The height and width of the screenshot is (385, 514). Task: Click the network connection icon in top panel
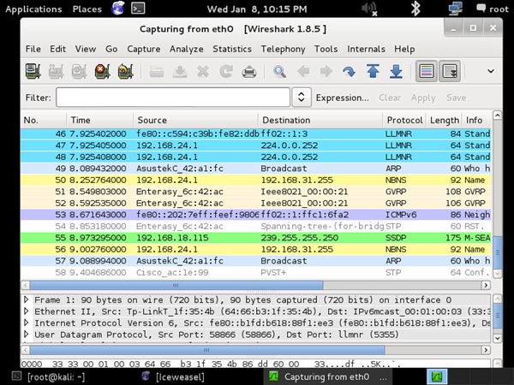tap(456, 9)
